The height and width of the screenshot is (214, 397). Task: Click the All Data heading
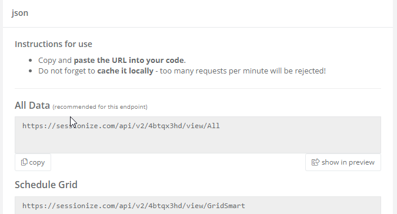[x=32, y=105]
